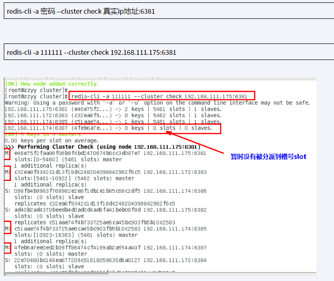The width and height of the screenshot is (334, 281).
Task: Click the master node line ending 192.168.111.174:6387
Action: [106, 247]
